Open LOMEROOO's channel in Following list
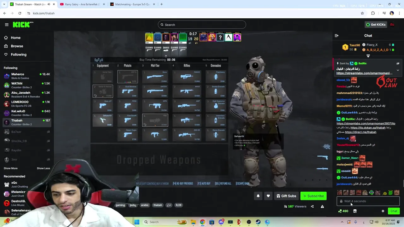 (27, 104)
